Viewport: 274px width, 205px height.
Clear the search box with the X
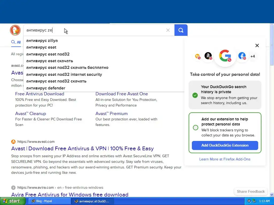168,30
